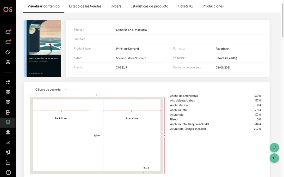Select the highlighted green book icon in the sidebar
284x177 pixels.
pos(8,122)
